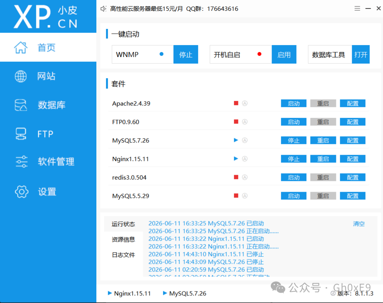The width and height of the screenshot is (383, 303).
Task: Switch to the 资源信息 tab
Action: coord(123,239)
